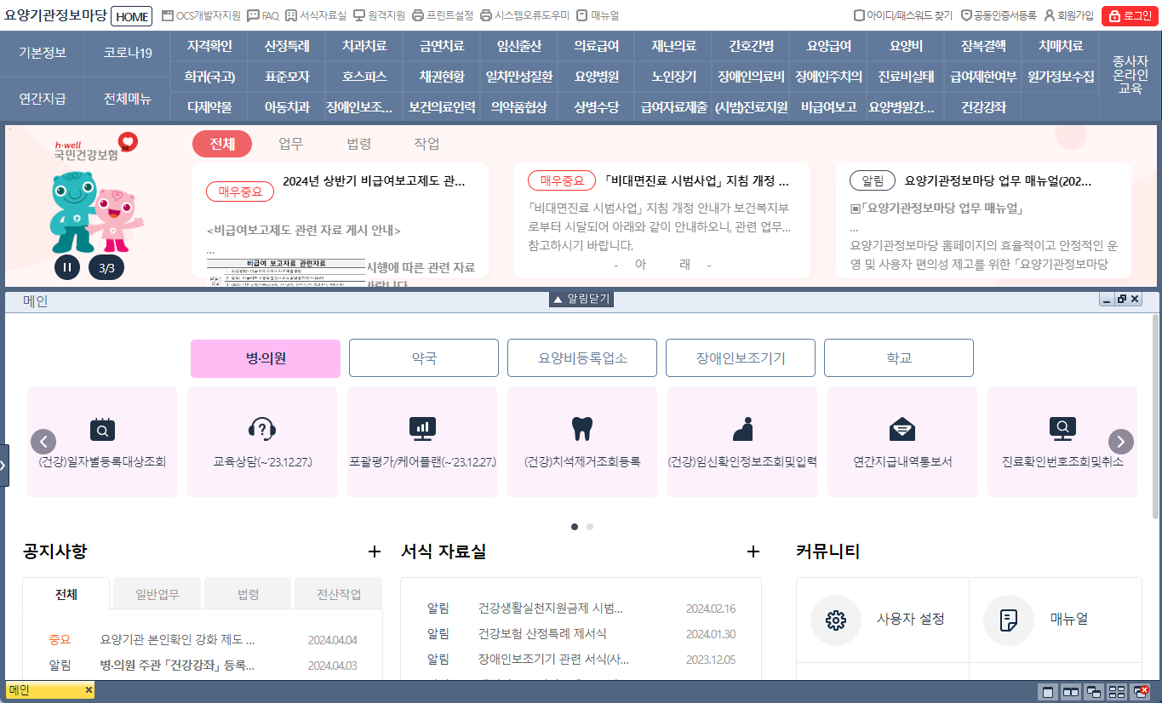The image size is (1162, 703).
Task: Collapse notice panel with 알림닫기
Action: coord(581,300)
